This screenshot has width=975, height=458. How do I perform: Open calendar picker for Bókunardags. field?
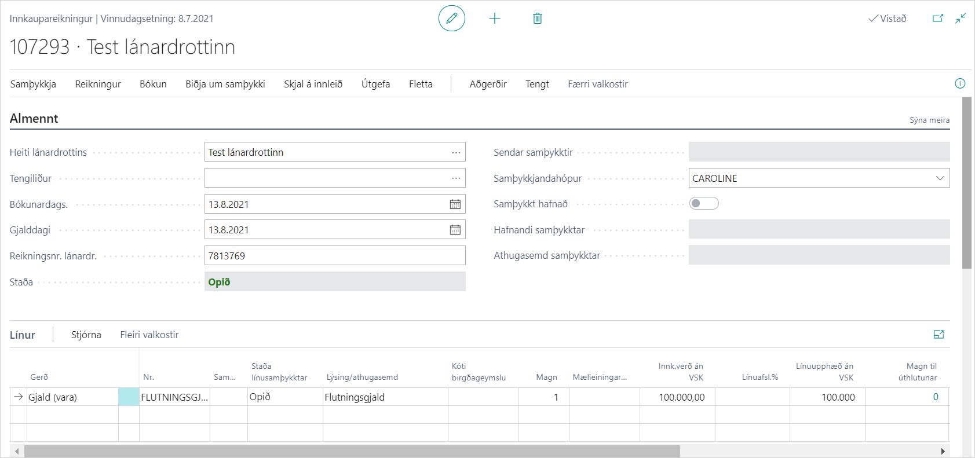pyautogui.click(x=455, y=204)
